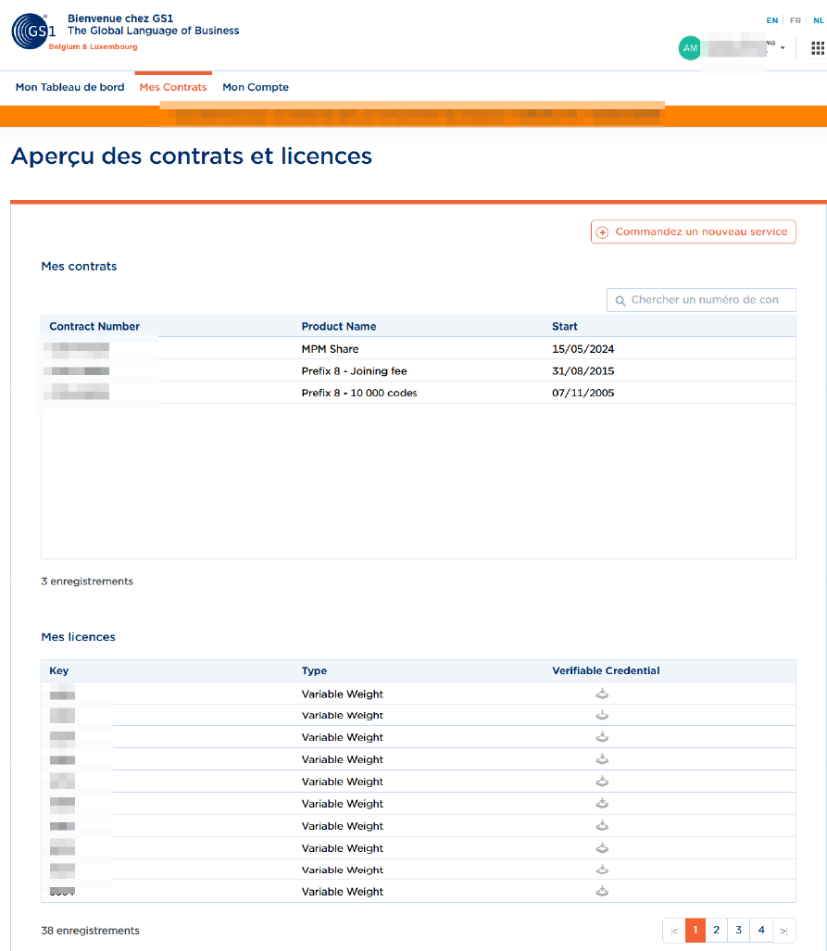Sort by the Contract Number column header

(x=94, y=326)
